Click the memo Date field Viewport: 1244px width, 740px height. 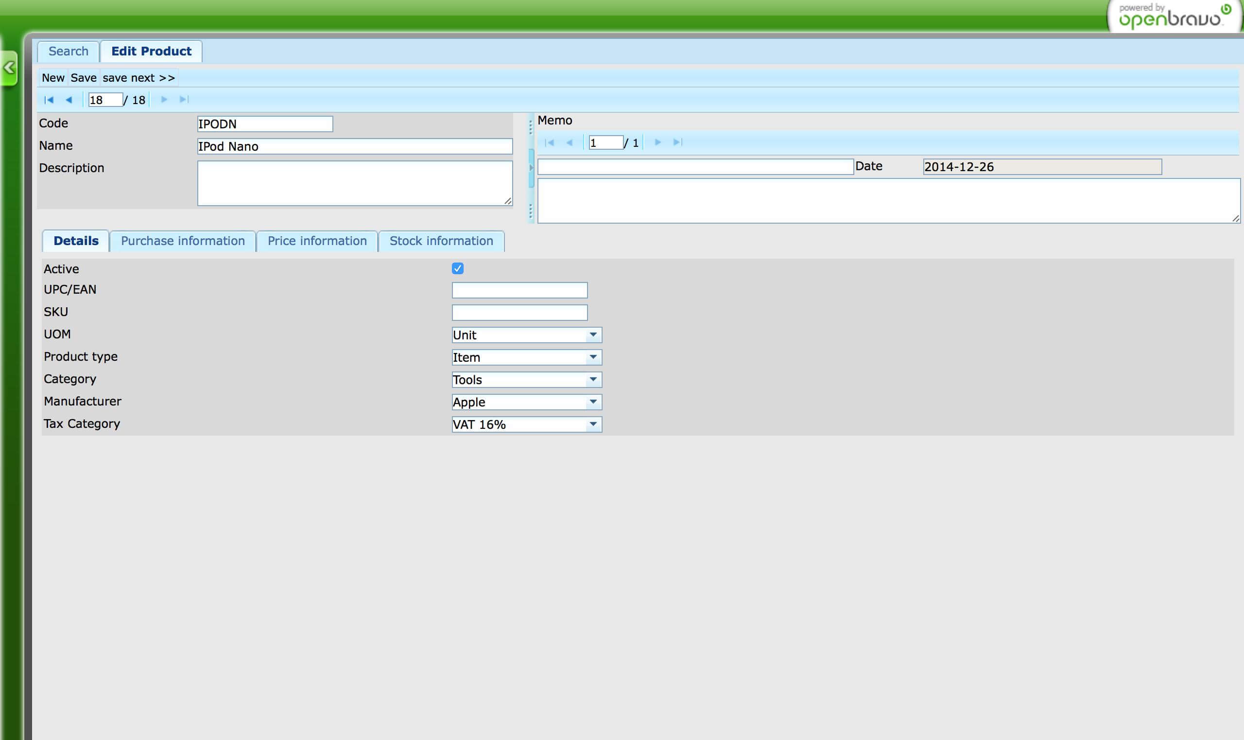point(1042,167)
